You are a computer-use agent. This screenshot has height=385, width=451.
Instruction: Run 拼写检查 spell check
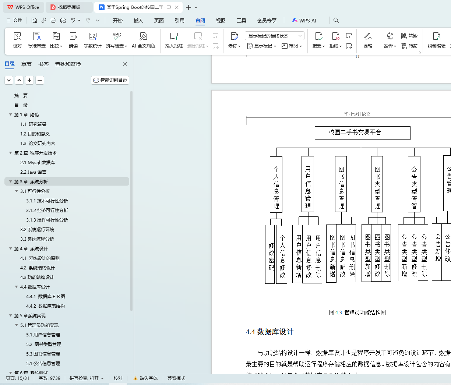[x=116, y=40]
